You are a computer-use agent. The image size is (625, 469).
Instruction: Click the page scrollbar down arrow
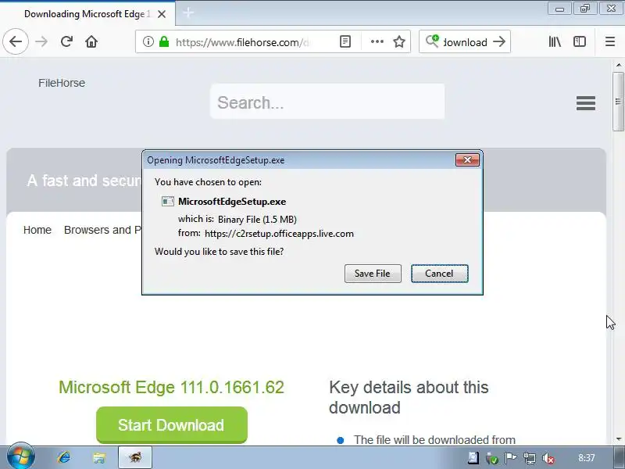(618, 439)
